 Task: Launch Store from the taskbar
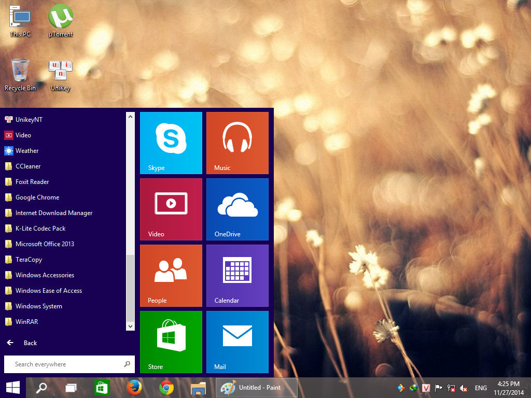(102, 388)
